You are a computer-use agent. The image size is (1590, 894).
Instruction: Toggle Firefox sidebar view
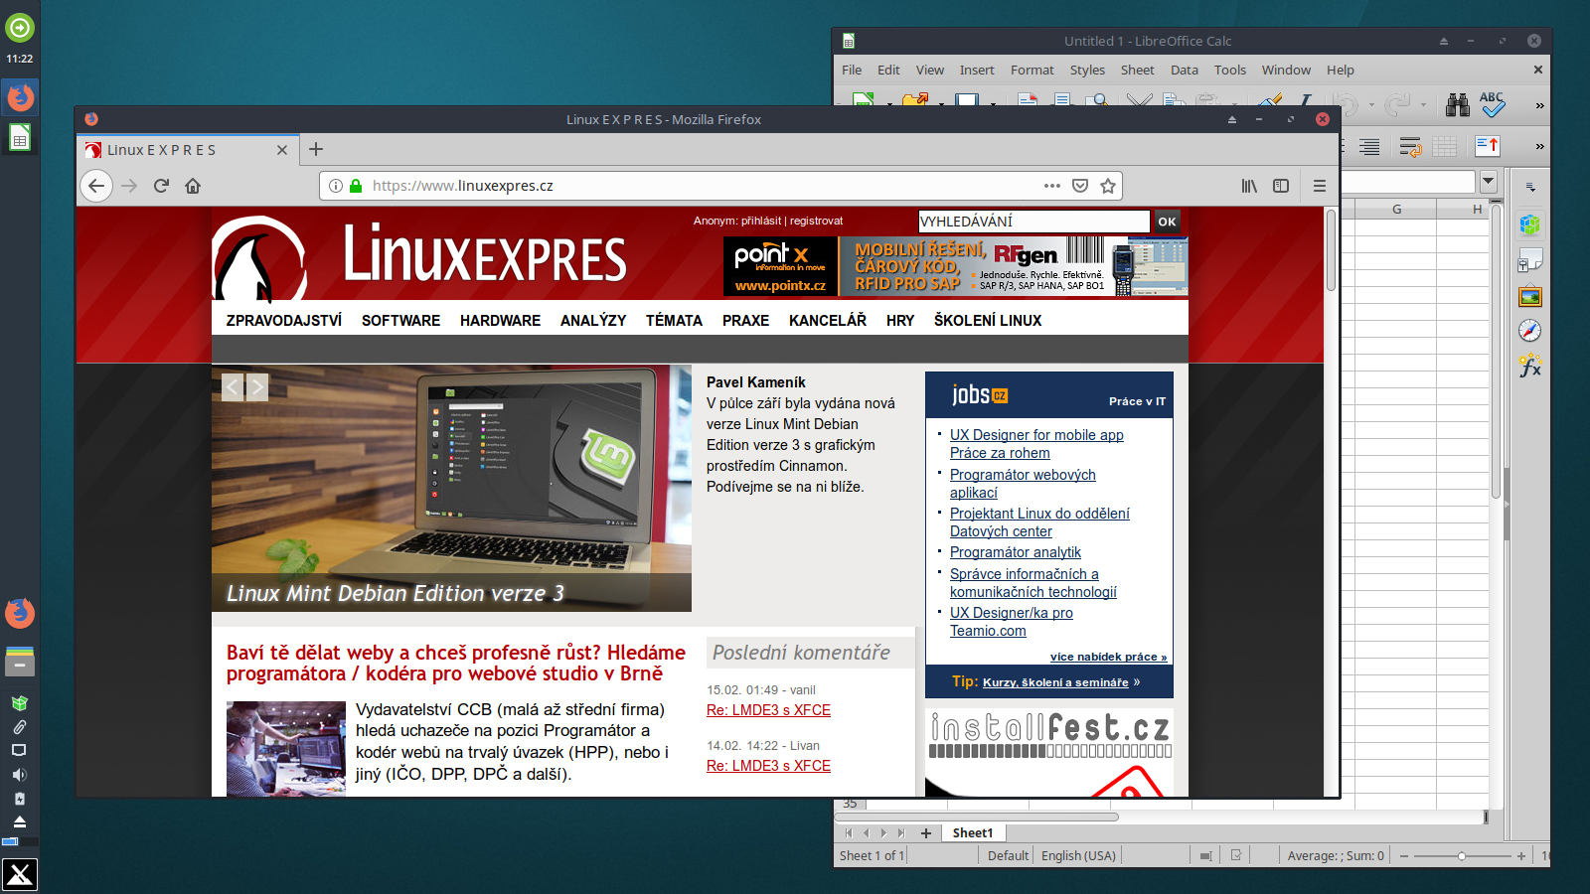coord(1281,186)
